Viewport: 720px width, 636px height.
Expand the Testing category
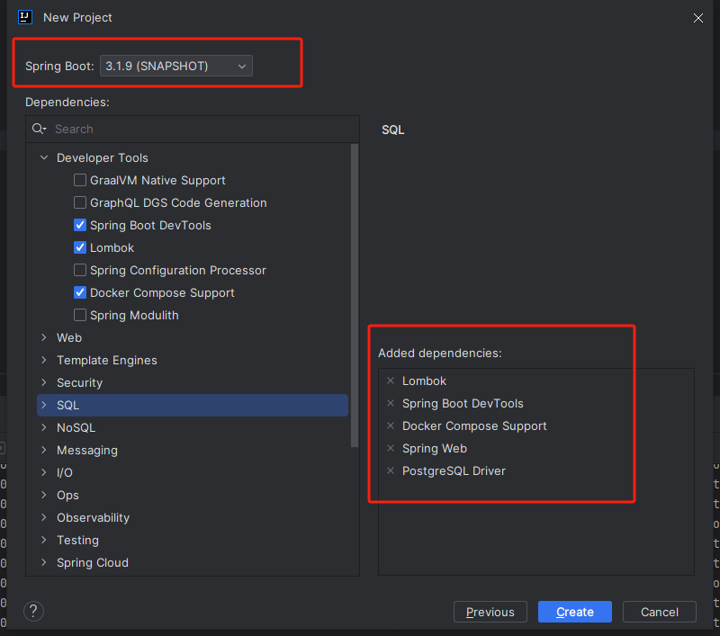pos(44,540)
